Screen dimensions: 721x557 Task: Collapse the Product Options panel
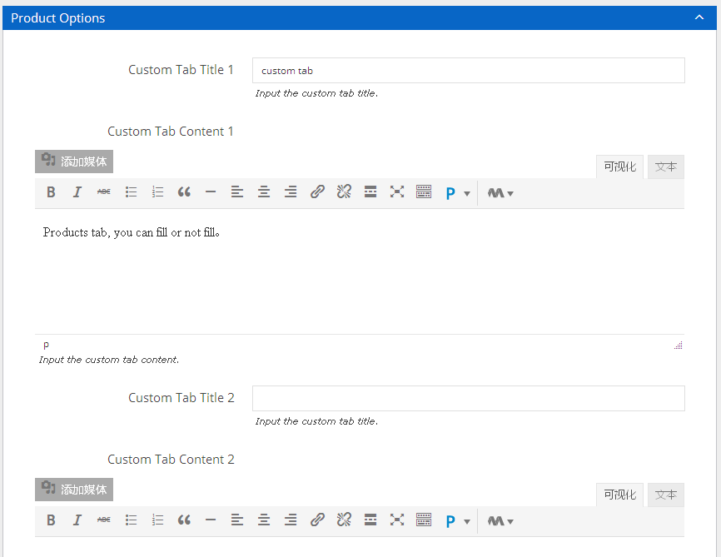tap(699, 17)
